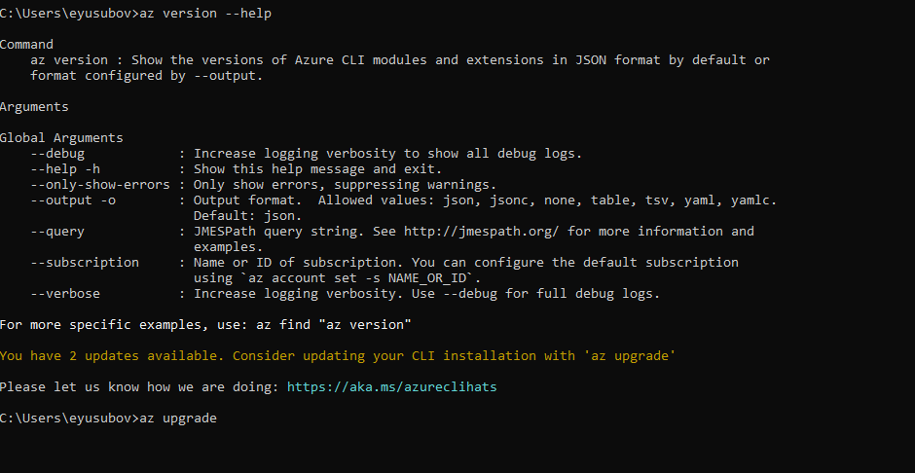This screenshot has width=915, height=473.
Task: Click the yellow updates available warning
Action: pyautogui.click(x=338, y=356)
